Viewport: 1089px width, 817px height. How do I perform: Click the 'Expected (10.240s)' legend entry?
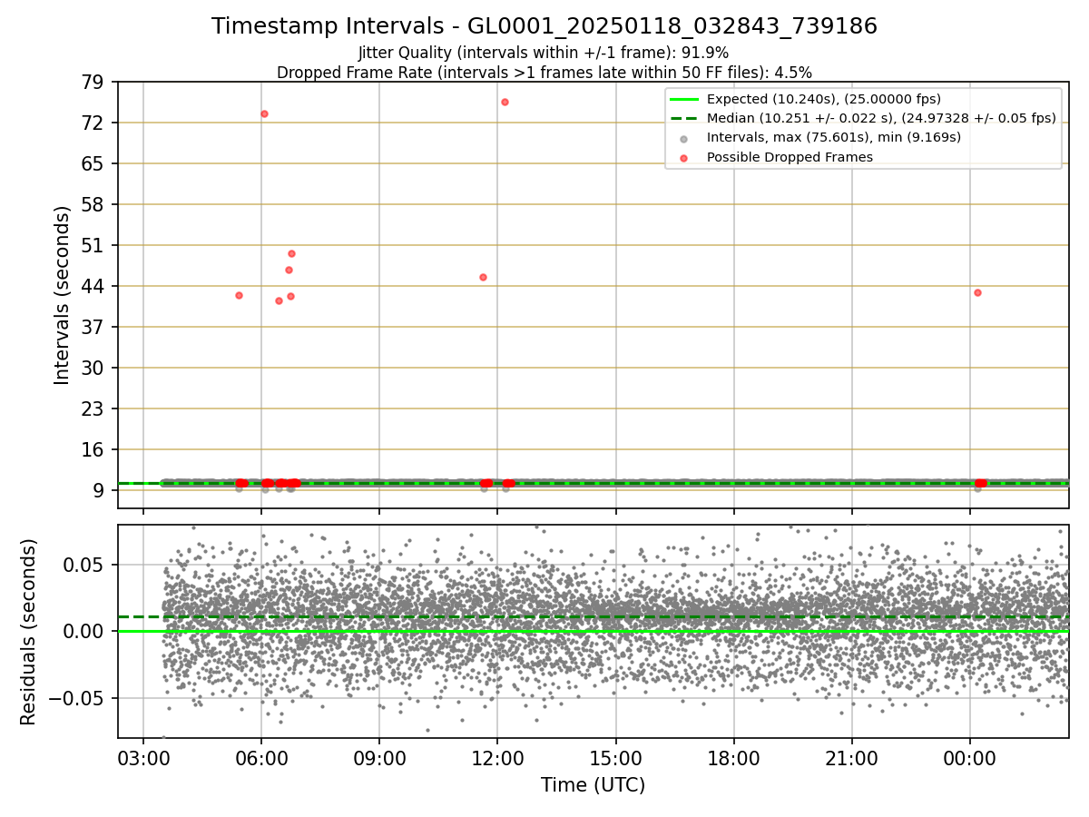pyautogui.click(x=824, y=99)
